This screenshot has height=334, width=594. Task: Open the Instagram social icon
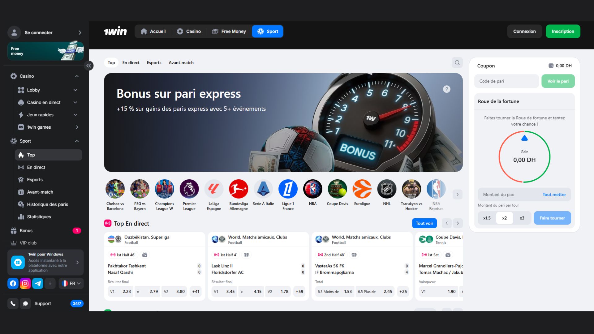click(25, 283)
